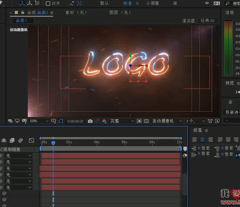Toggle the mask and shape path visibility icon
The width and height of the screenshot is (240, 207).
pos(61,121)
